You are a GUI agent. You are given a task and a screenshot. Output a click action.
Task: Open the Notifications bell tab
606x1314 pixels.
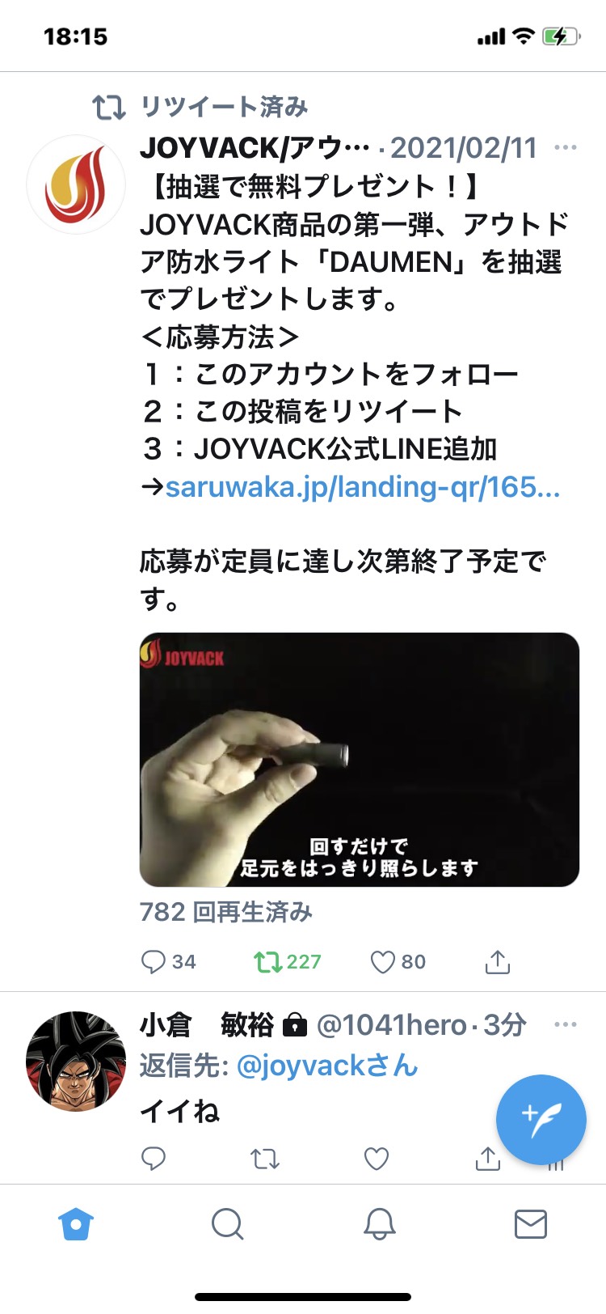click(379, 1224)
